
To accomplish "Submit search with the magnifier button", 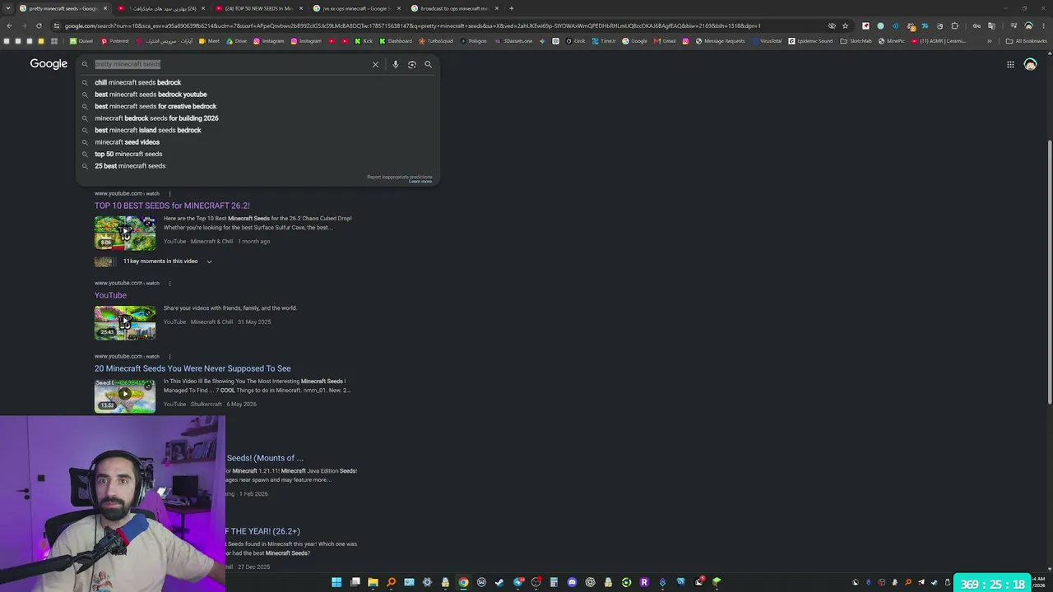I will [x=428, y=64].
